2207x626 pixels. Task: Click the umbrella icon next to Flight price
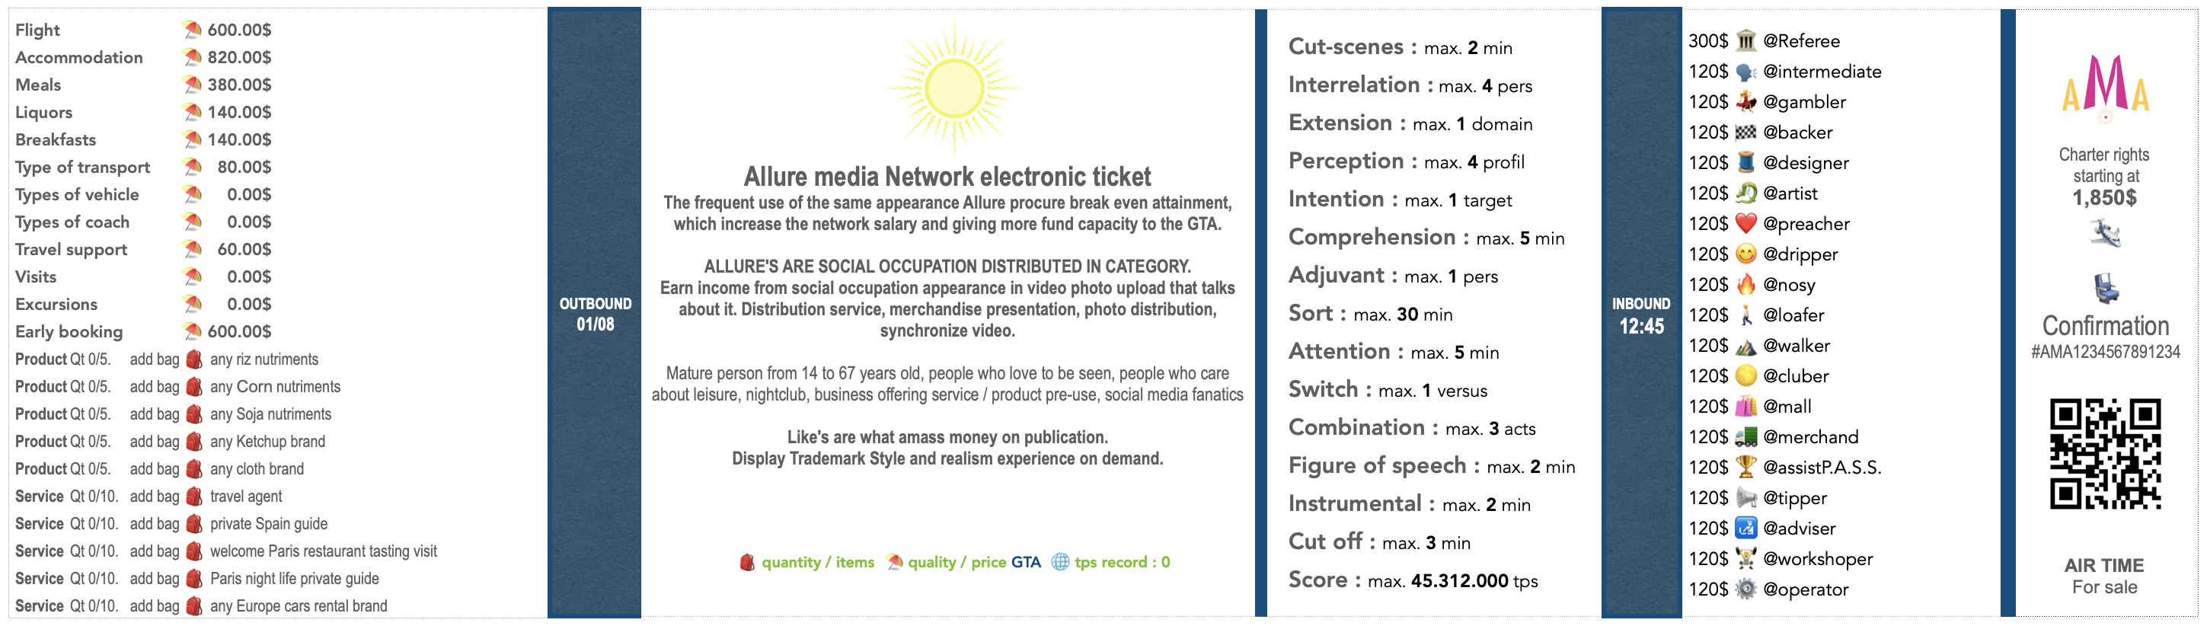tap(193, 30)
